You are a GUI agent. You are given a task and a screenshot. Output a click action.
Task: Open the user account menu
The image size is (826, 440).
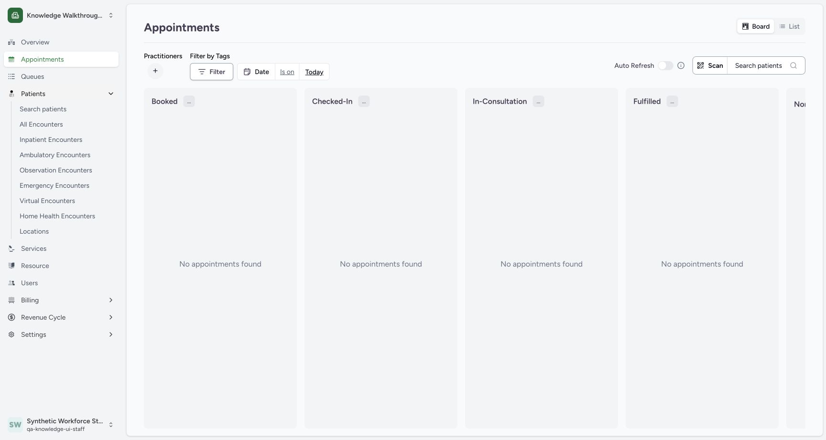click(x=61, y=425)
